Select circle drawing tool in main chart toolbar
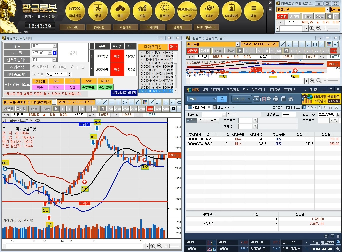 click(x=125, y=102)
